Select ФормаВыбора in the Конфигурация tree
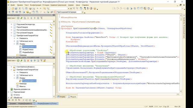The width and height of the screenshot is (193, 108). click(x=28, y=52)
